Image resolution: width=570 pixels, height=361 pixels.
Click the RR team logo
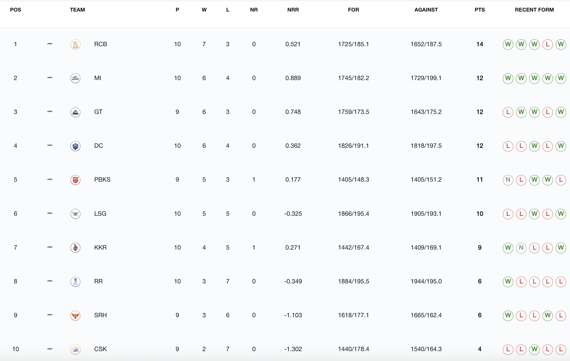coord(75,281)
